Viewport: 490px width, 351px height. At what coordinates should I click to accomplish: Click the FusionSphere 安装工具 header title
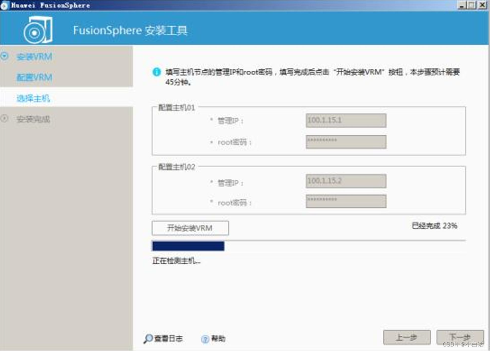click(x=130, y=30)
